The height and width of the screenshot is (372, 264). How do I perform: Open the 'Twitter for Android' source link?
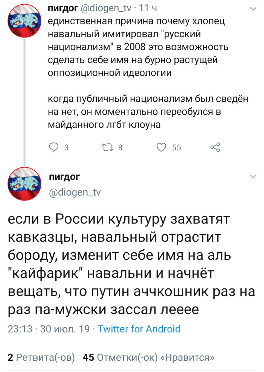tap(139, 329)
